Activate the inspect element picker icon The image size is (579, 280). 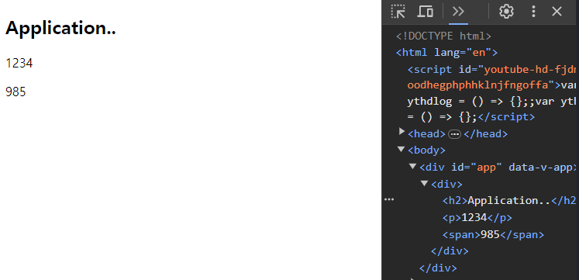click(398, 12)
